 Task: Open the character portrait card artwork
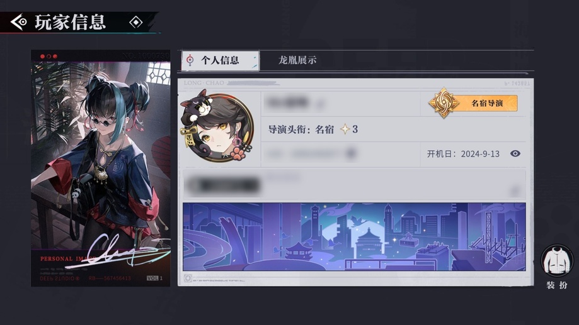(100, 168)
